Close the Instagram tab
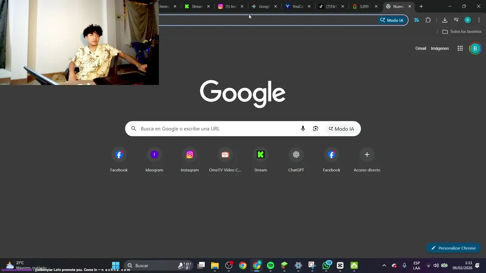 (242, 6)
